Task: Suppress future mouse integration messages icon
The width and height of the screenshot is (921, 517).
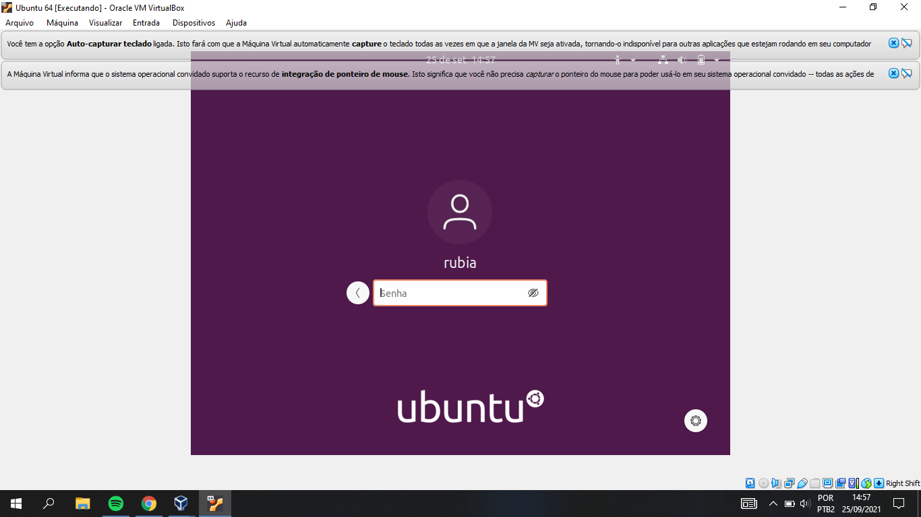Action: pyautogui.click(x=907, y=73)
